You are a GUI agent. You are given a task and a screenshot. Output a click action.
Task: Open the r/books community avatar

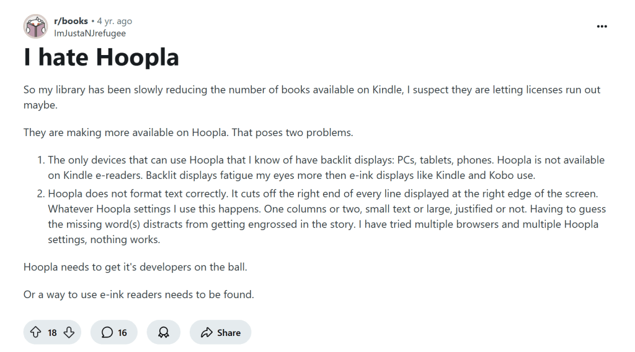(x=35, y=27)
